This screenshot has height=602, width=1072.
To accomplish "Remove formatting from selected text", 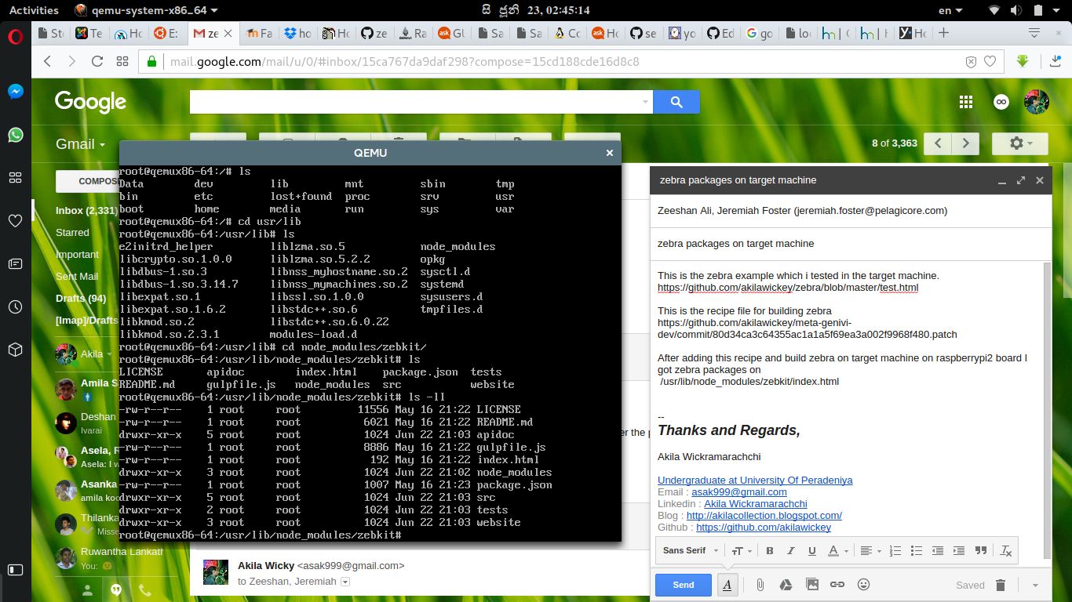I will click(x=1006, y=550).
